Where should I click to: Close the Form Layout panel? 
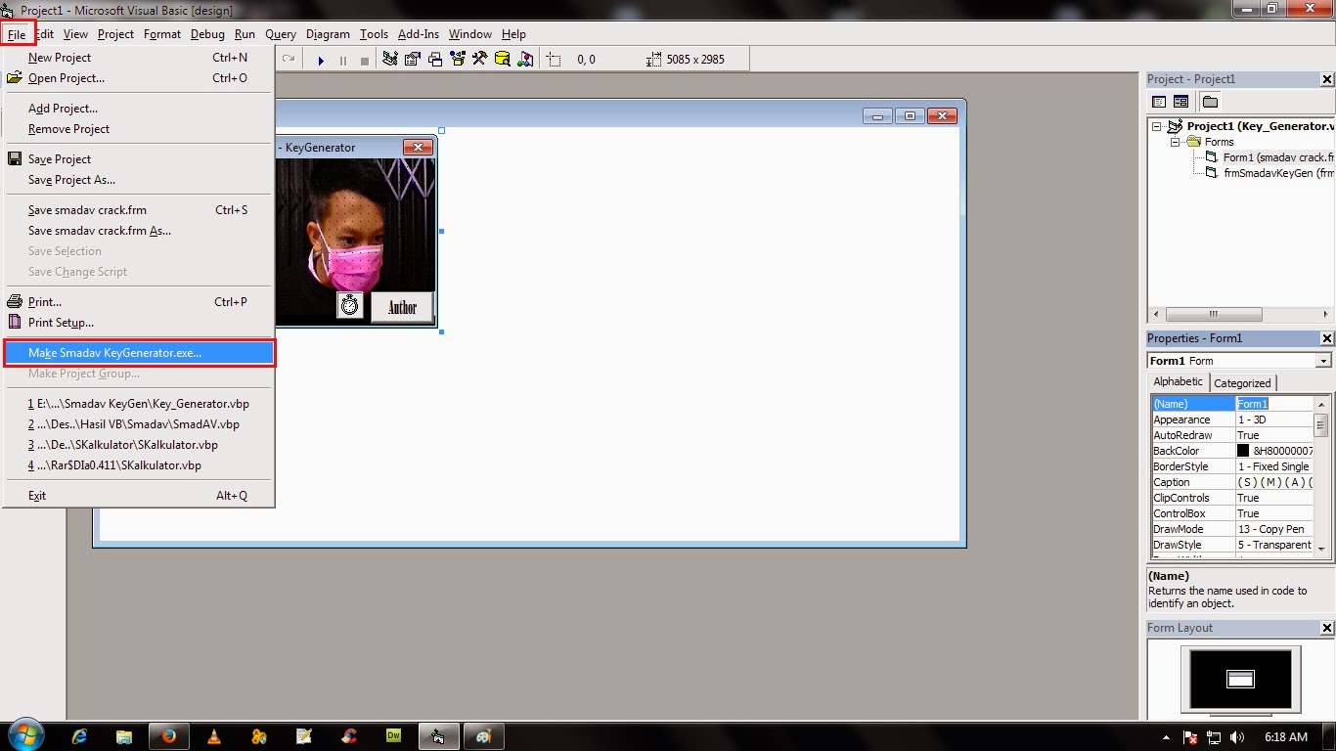pos(1327,628)
